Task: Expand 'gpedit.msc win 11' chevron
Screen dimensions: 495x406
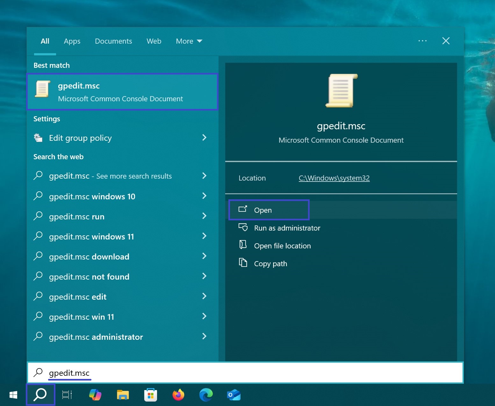Action: (x=204, y=316)
